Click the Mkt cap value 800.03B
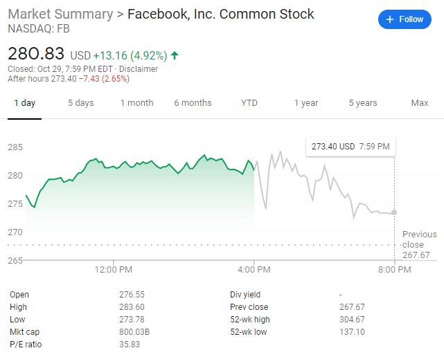The image size is (444, 357). (x=134, y=331)
